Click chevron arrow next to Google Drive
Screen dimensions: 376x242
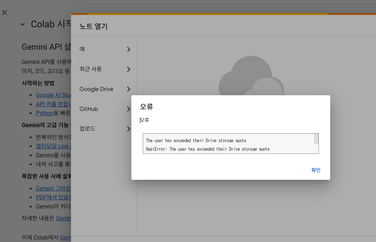click(129, 89)
